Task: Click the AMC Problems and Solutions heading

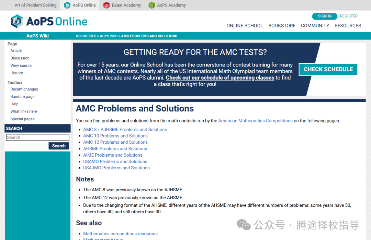Action: (x=135, y=108)
